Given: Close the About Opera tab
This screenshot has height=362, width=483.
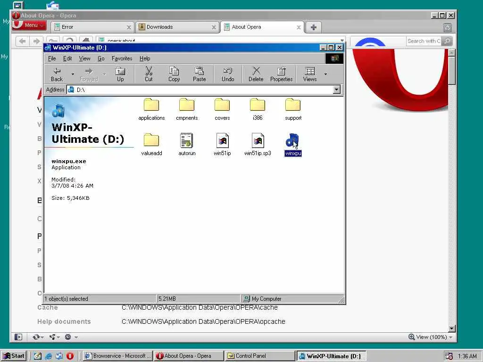Looking at the screenshot, I should point(299,27).
